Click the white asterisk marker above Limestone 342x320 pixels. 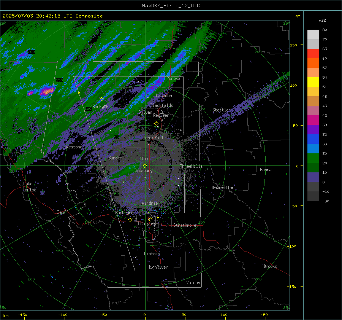click(72, 143)
